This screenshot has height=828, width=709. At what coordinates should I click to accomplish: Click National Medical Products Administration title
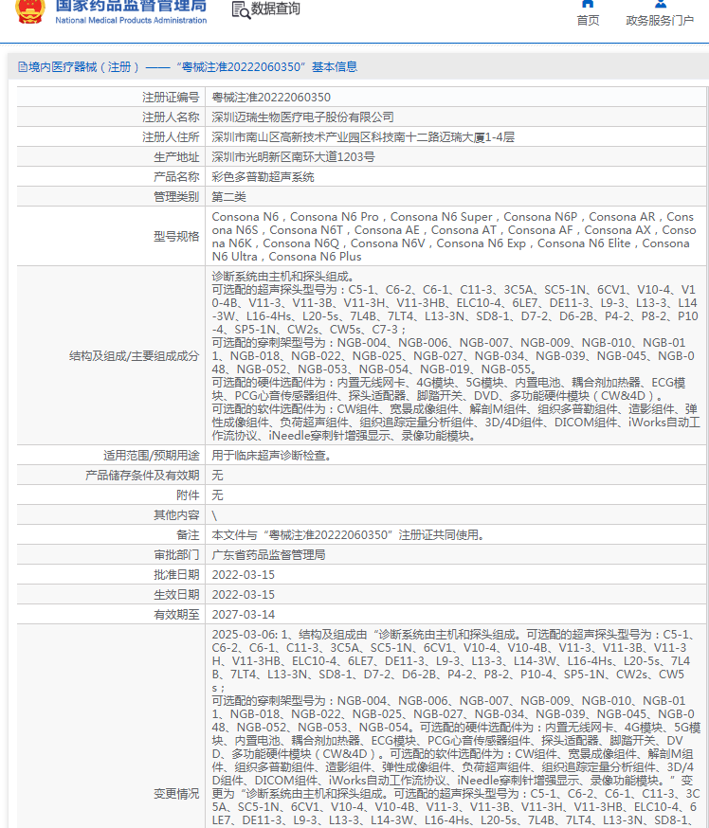click(x=131, y=20)
